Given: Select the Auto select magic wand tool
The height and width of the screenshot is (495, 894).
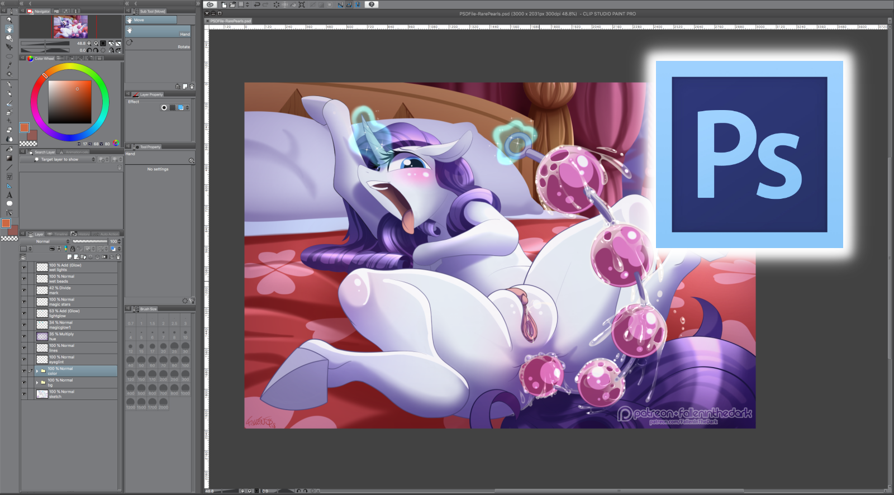Looking at the screenshot, I should pyautogui.click(x=9, y=74).
